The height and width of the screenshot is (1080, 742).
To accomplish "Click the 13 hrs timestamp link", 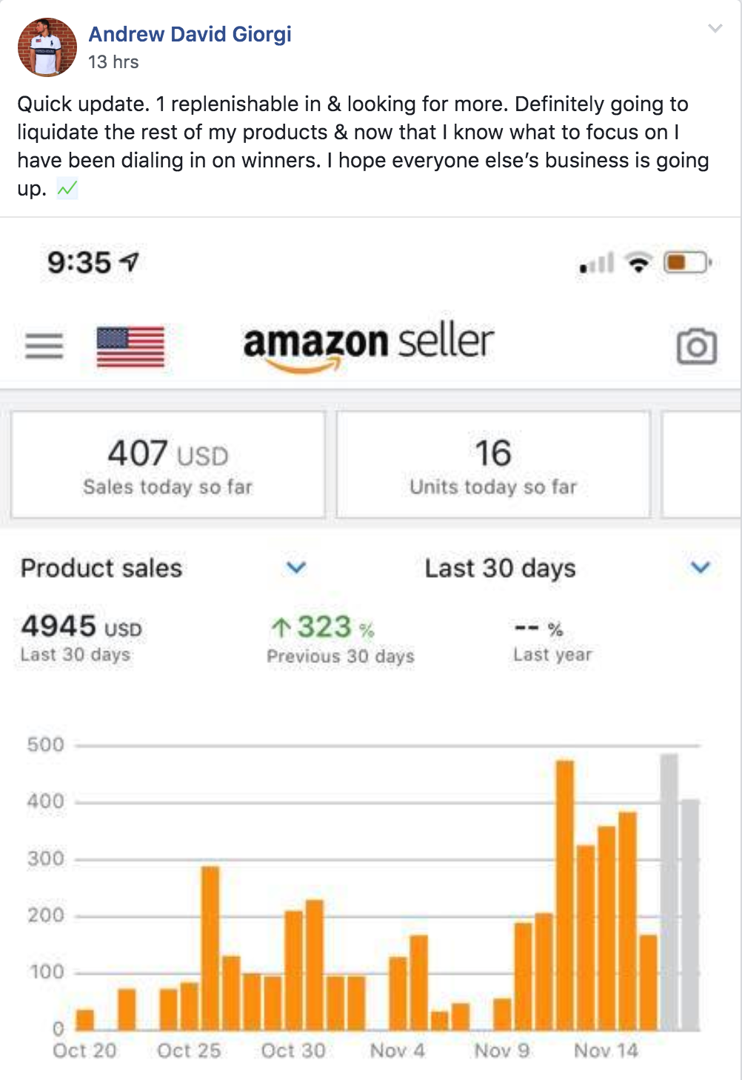I will point(113,62).
